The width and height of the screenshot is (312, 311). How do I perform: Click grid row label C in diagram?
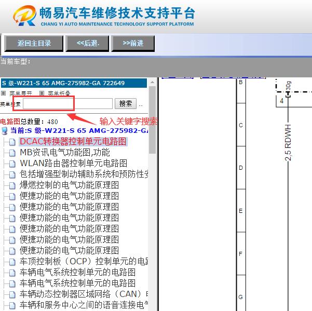(x=241, y=125)
